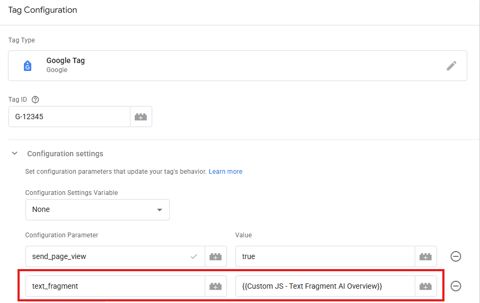The width and height of the screenshot is (480, 303).
Task: Click the Custom JS Text Fragment value field
Action: tap(325, 286)
